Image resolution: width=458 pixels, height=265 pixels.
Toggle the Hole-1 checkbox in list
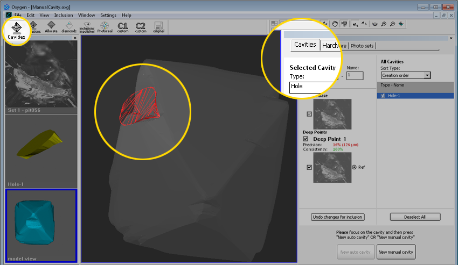tap(383, 95)
